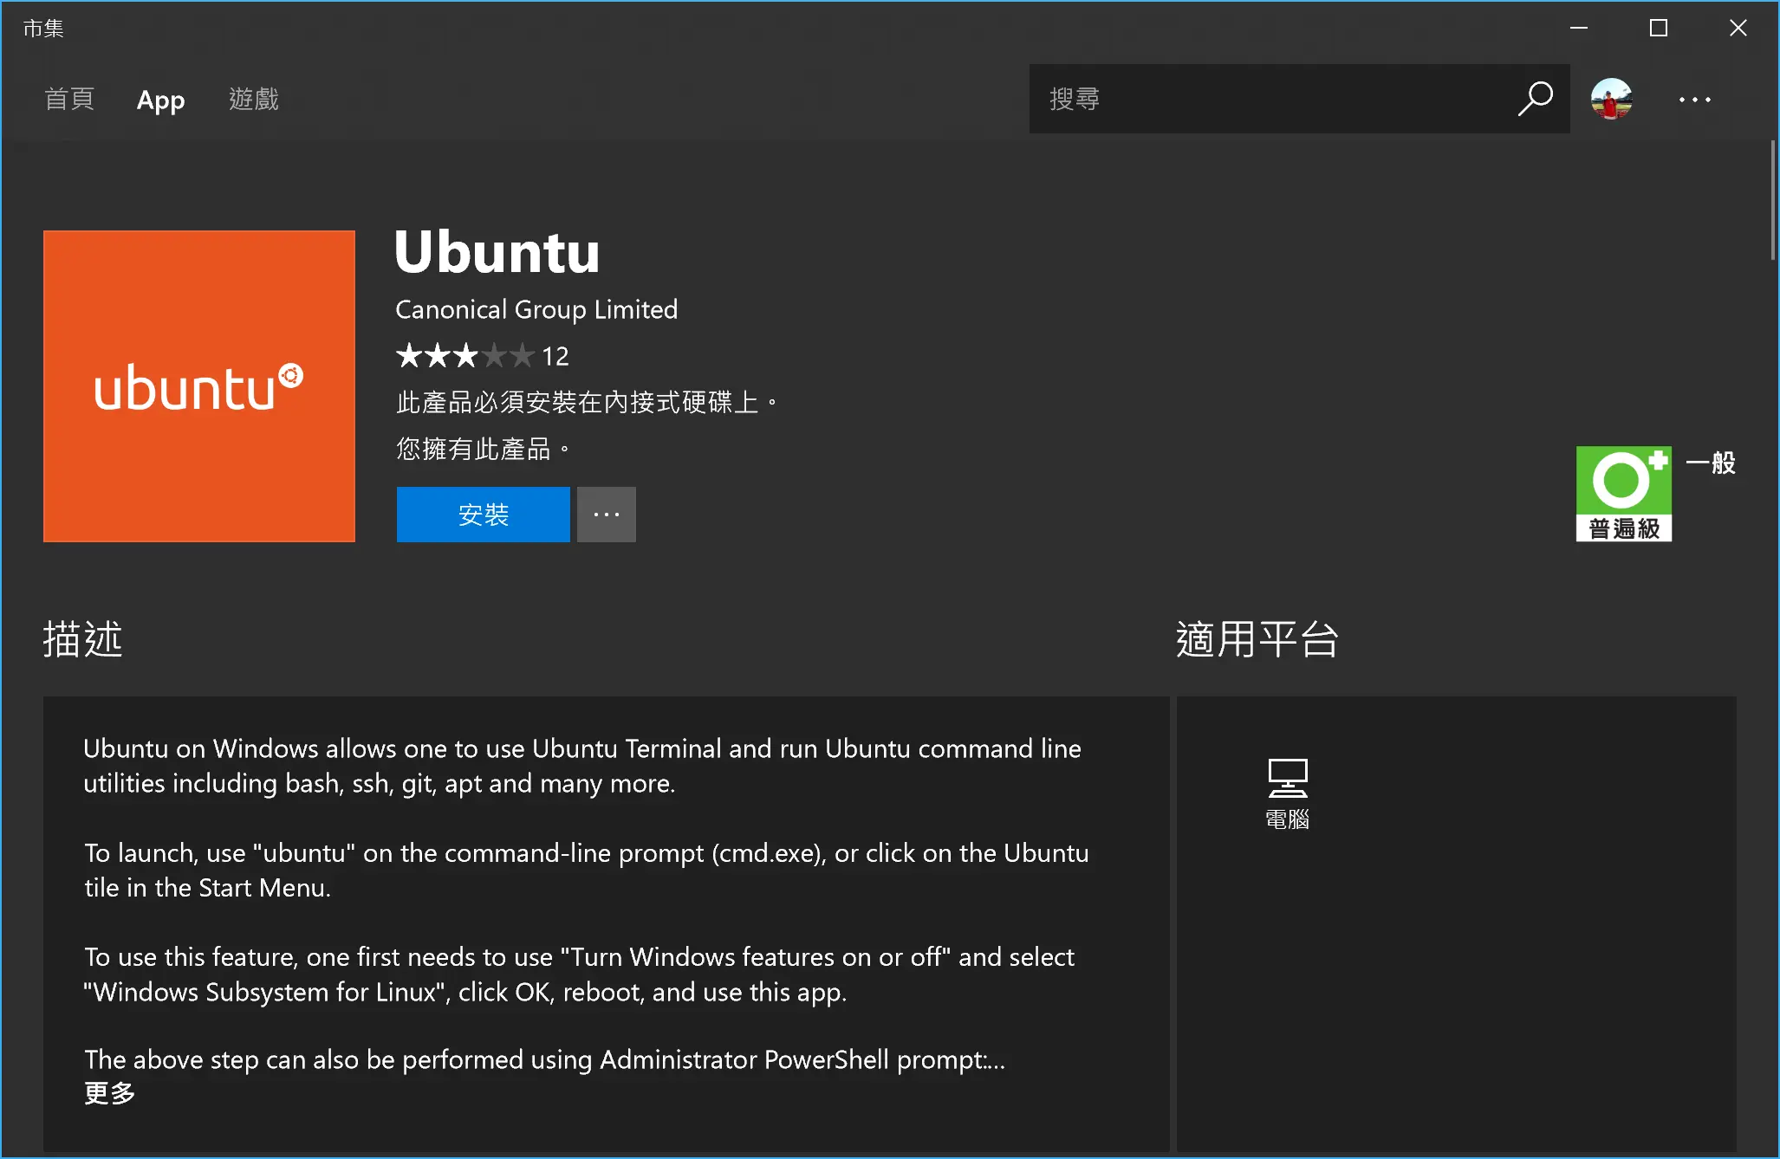Viewport: 1780px width, 1159px height.
Task: Maximize the 市集 Store window
Action: pyautogui.click(x=1658, y=28)
